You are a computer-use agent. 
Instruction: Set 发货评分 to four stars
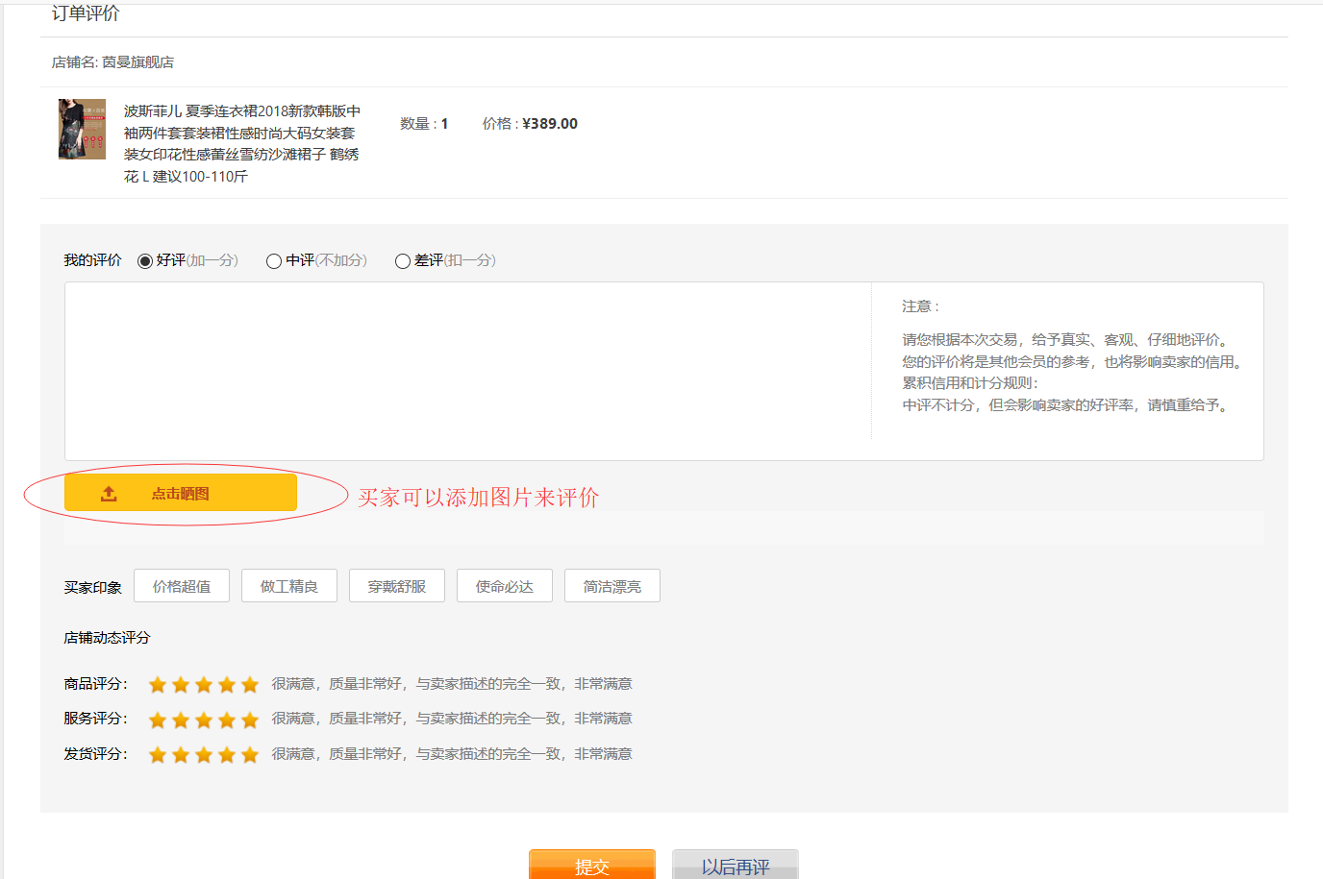point(227,755)
